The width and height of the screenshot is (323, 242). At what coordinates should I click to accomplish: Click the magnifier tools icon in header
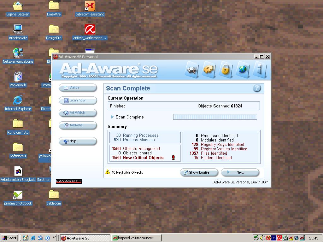(x=192, y=69)
